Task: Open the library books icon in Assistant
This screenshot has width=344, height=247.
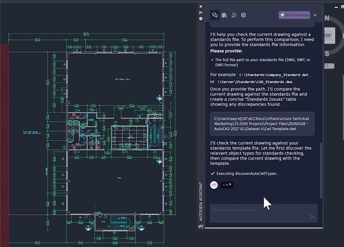Action: (224, 15)
